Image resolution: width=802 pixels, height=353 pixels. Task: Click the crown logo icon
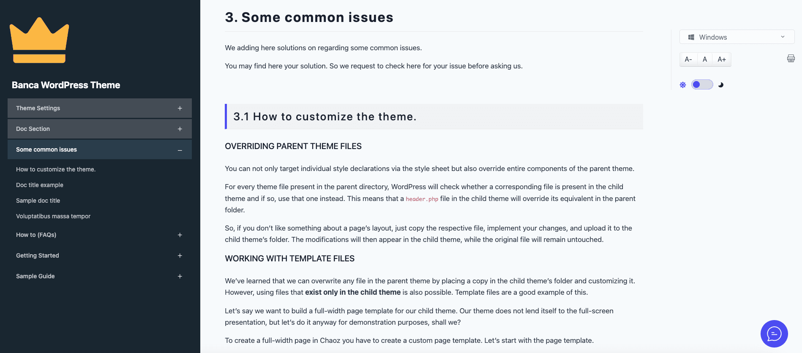pos(39,41)
